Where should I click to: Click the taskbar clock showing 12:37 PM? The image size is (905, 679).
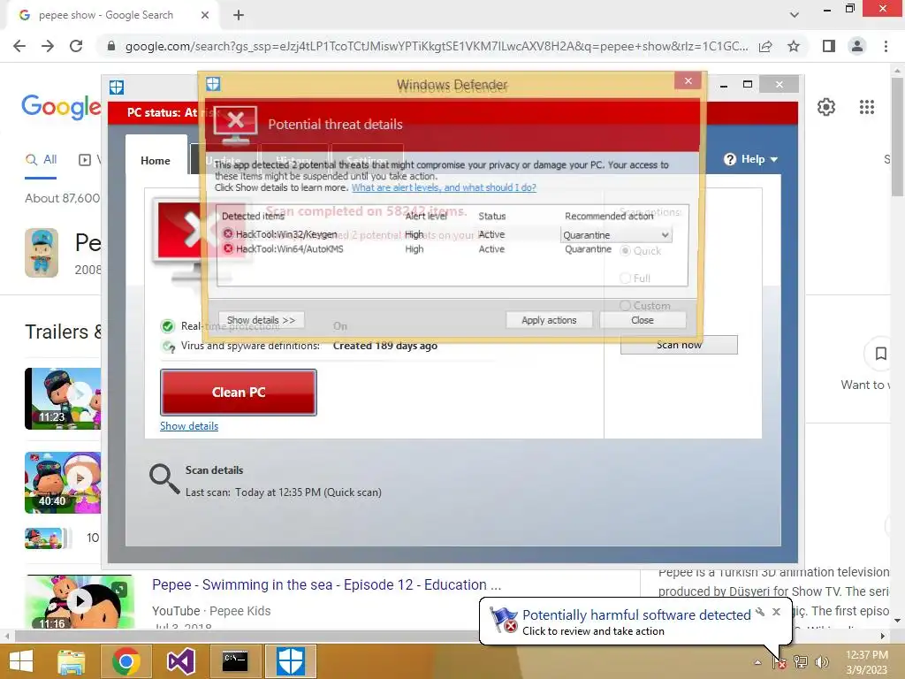point(866,662)
